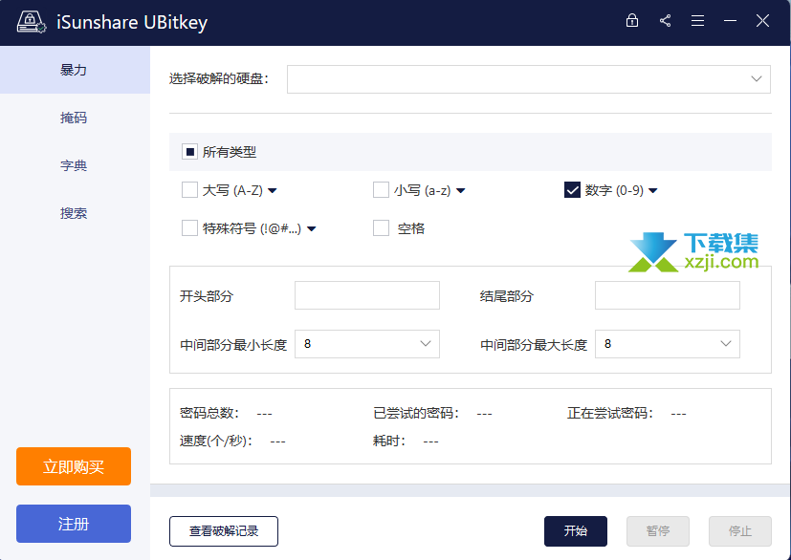This screenshot has height=560, width=791.
Task: Close the UBitkey window
Action: click(762, 21)
